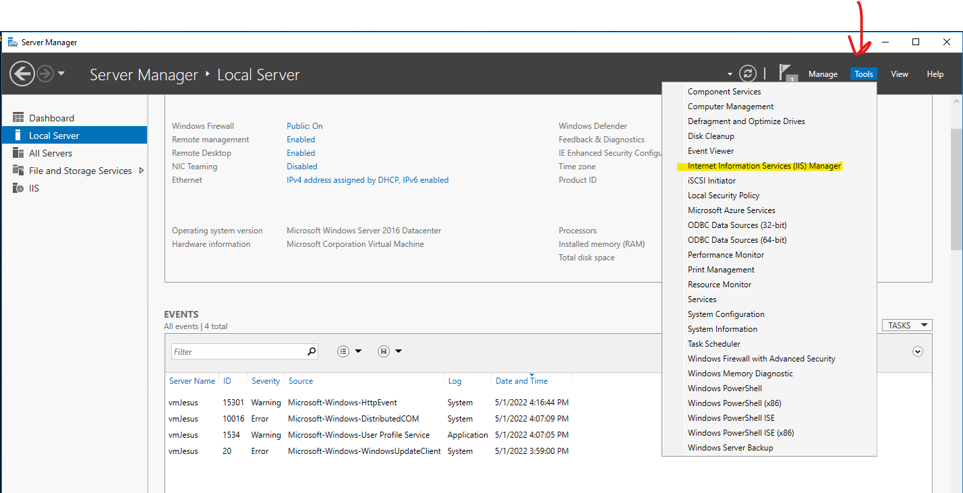
Task: Click Ethernet IPv4 DHCP address link
Action: [368, 180]
